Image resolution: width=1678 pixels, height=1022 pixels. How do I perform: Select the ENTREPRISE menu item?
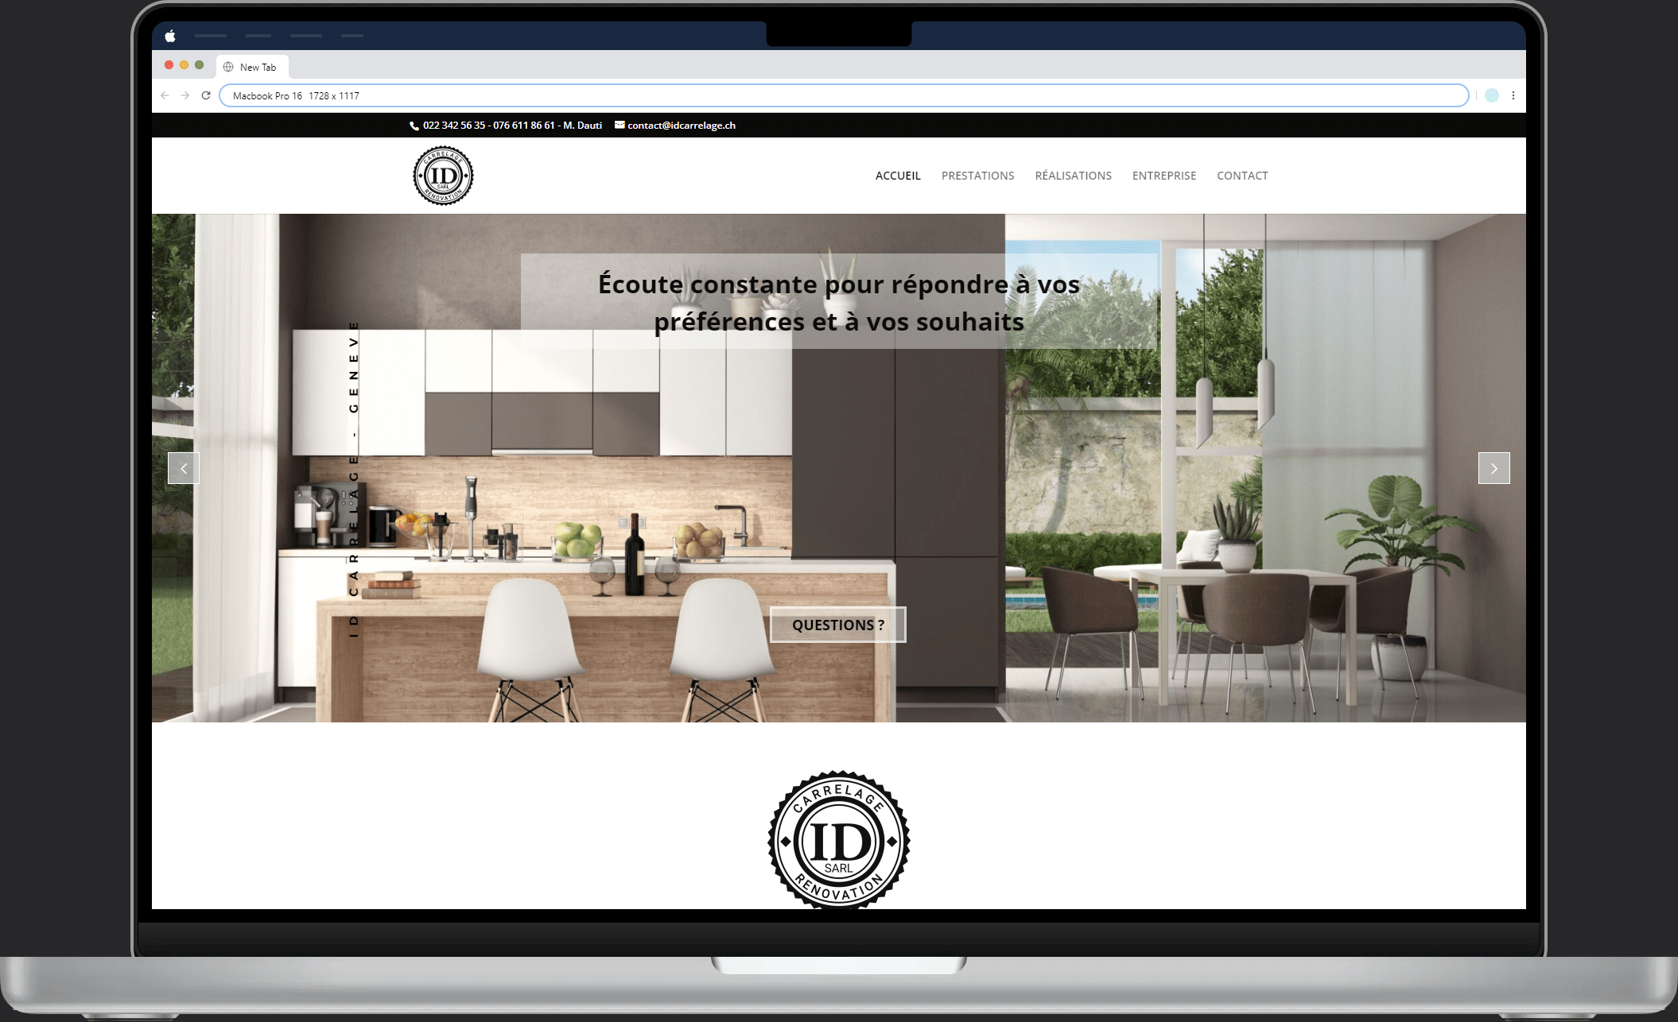click(x=1163, y=175)
